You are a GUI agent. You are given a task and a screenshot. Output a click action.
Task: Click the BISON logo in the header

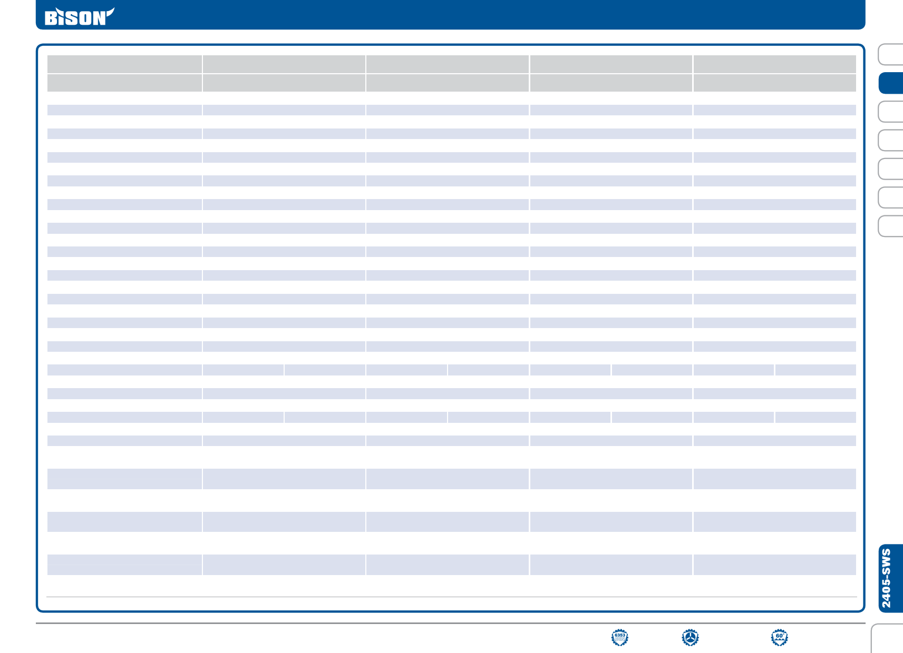click(x=79, y=16)
